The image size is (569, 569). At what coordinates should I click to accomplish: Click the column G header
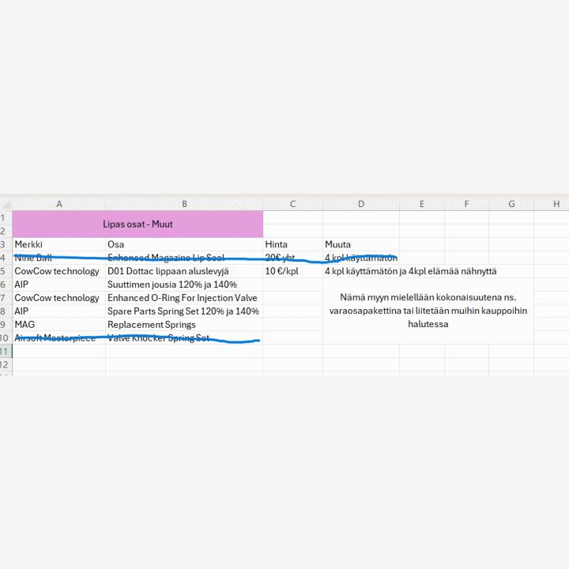511,204
